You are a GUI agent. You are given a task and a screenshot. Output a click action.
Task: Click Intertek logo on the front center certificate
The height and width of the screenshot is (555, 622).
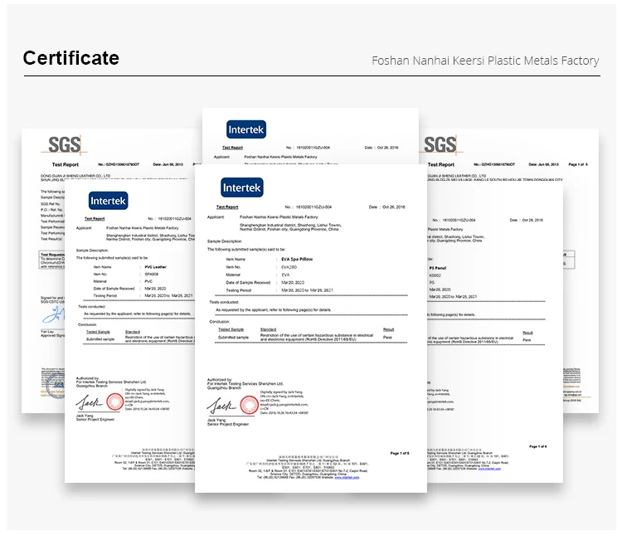pos(241,187)
